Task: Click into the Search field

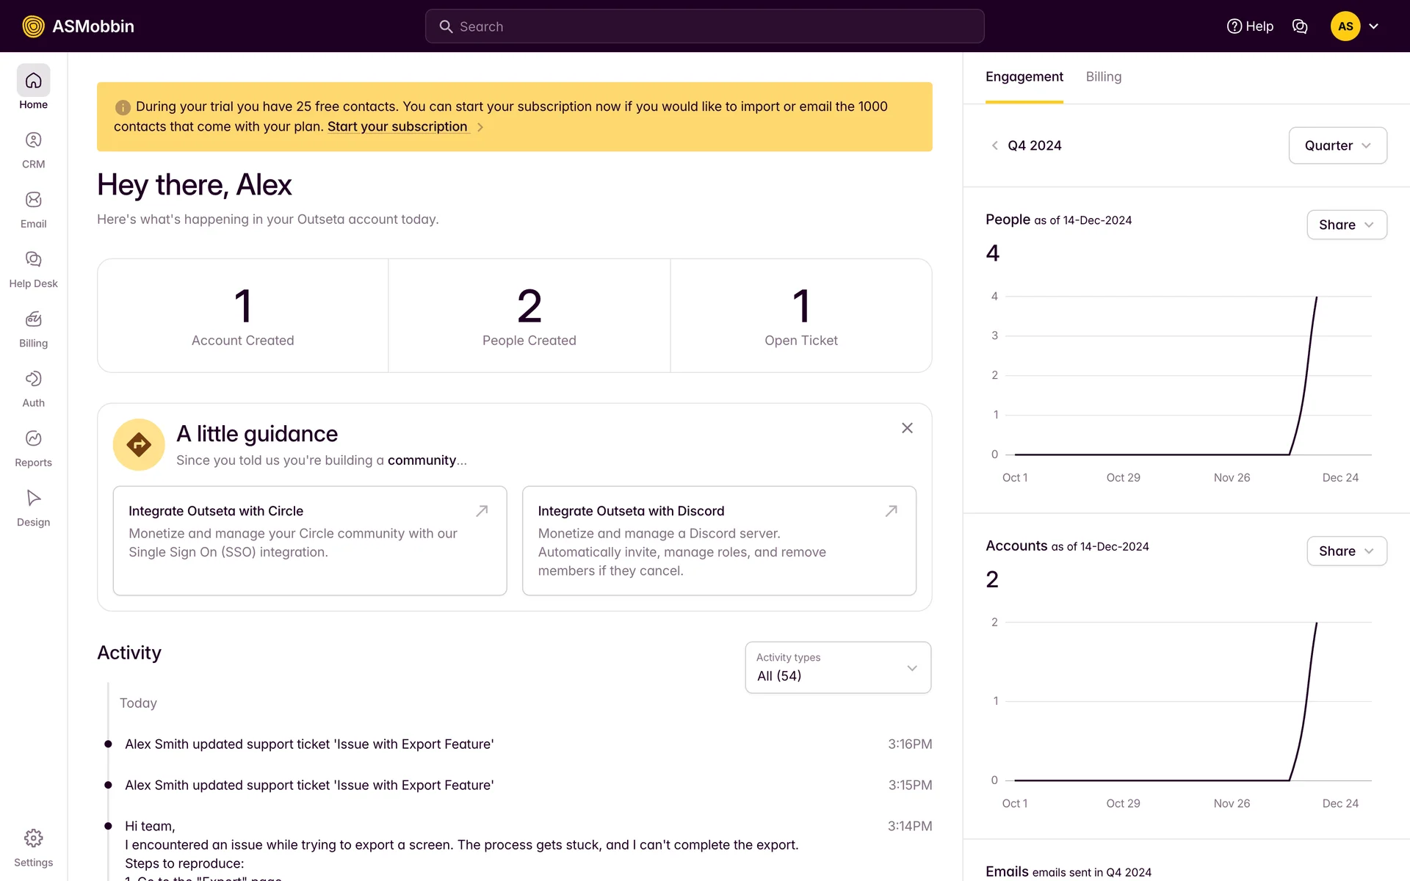Action: (x=704, y=26)
